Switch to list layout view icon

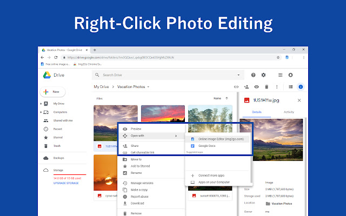tap(291, 87)
